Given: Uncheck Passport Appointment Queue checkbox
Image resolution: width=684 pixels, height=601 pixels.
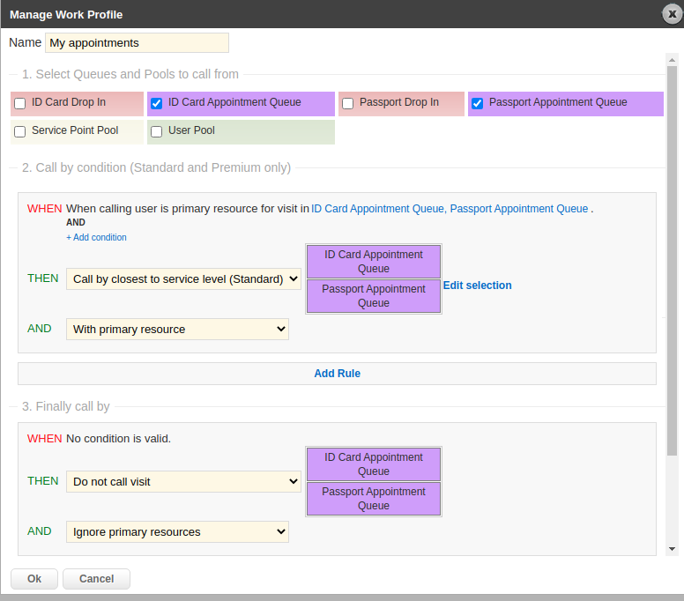Looking at the screenshot, I should click(478, 104).
